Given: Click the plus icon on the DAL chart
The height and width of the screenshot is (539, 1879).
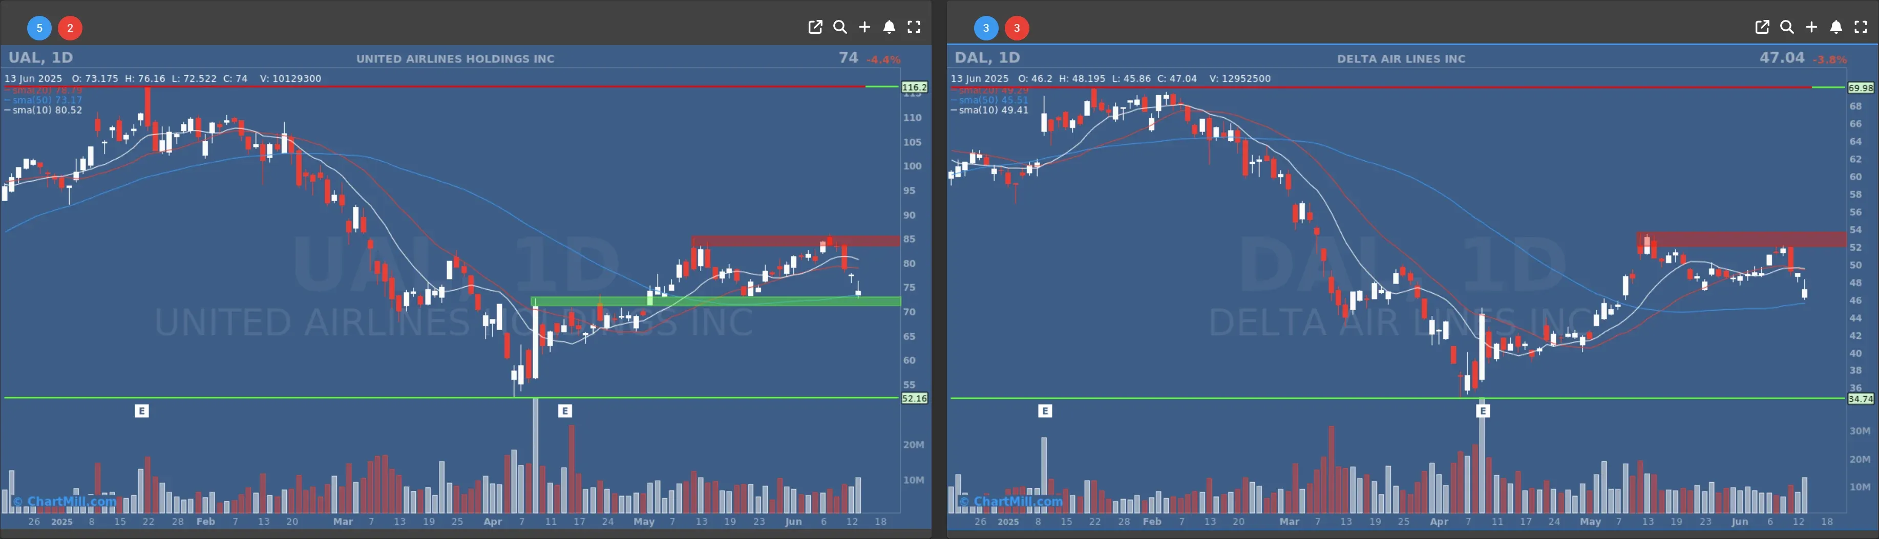Looking at the screenshot, I should 1811,27.
